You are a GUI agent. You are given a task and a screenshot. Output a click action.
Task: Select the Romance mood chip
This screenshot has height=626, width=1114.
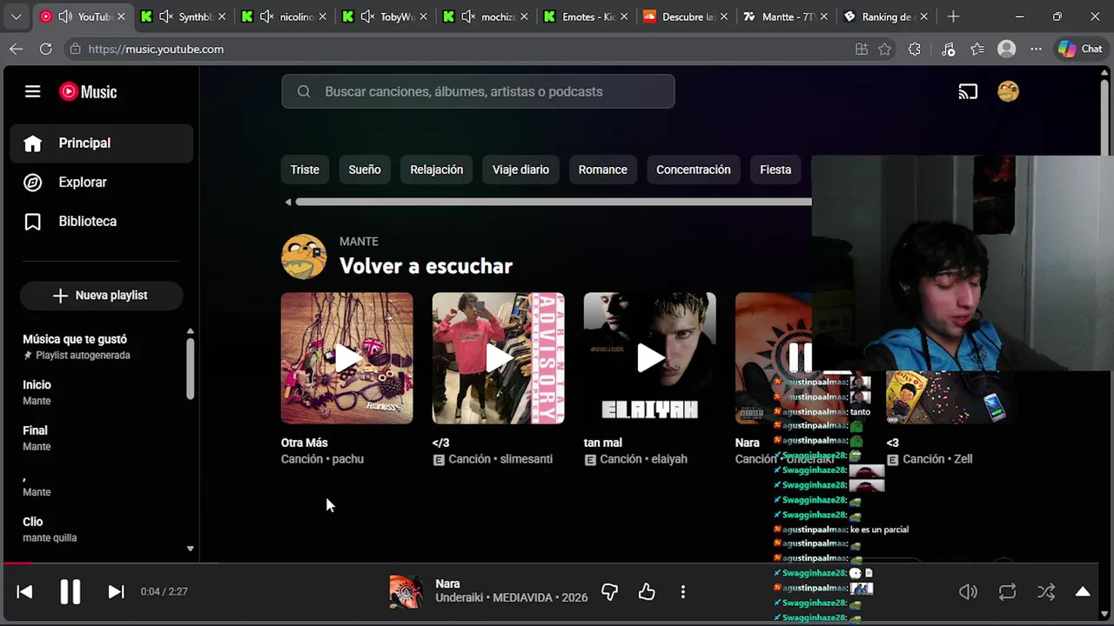click(603, 170)
